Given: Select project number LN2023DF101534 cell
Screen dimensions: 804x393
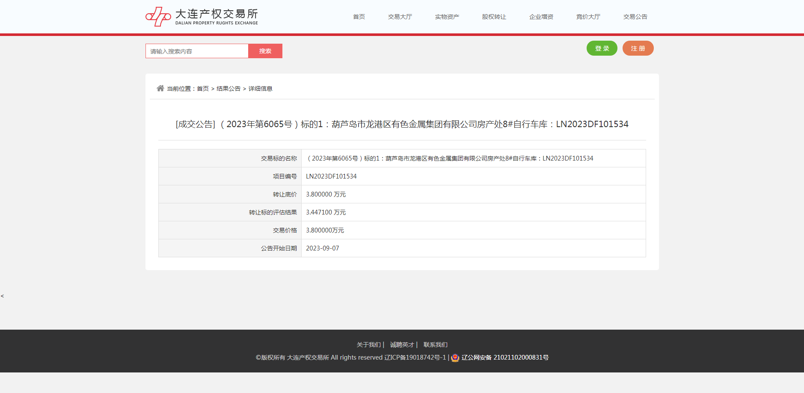Looking at the screenshot, I should click(474, 176).
